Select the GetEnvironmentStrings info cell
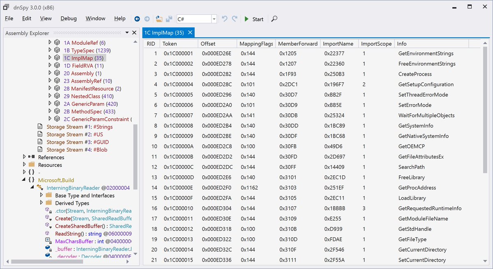The width and height of the screenshot is (493, 269). tap(426, 53)
